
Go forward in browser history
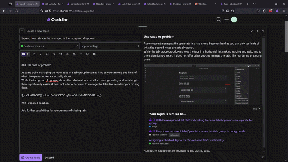coord(10,11)
